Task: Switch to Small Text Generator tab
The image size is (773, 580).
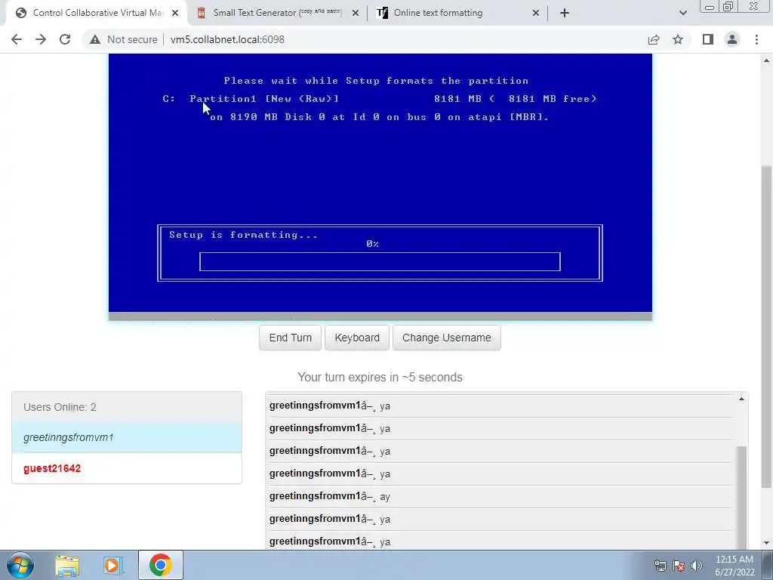Action: click(x=278, y=13)
